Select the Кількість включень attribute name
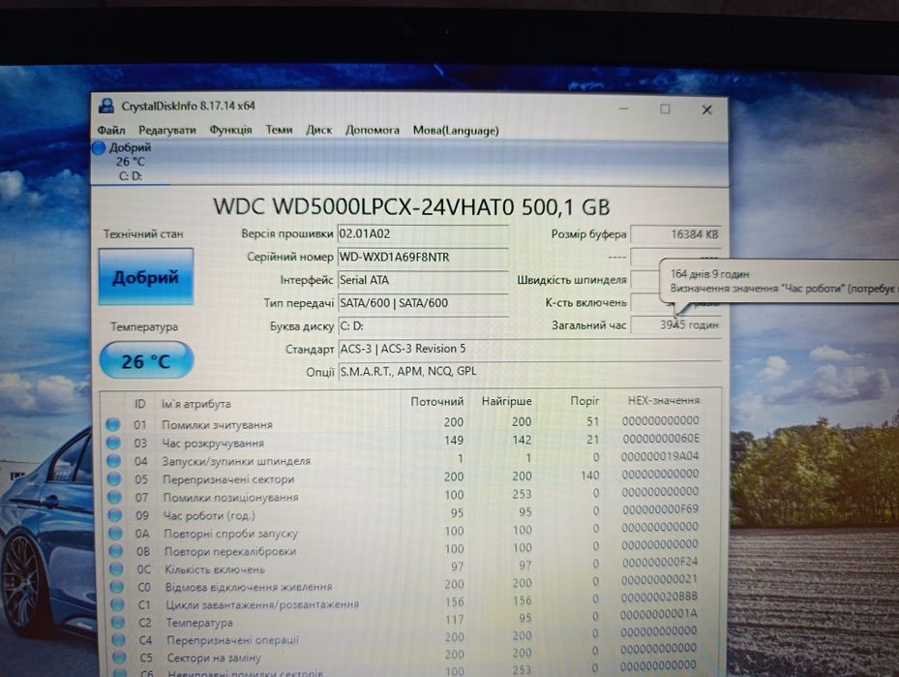This screenshot has width=899, height=677. coord(215,569)
